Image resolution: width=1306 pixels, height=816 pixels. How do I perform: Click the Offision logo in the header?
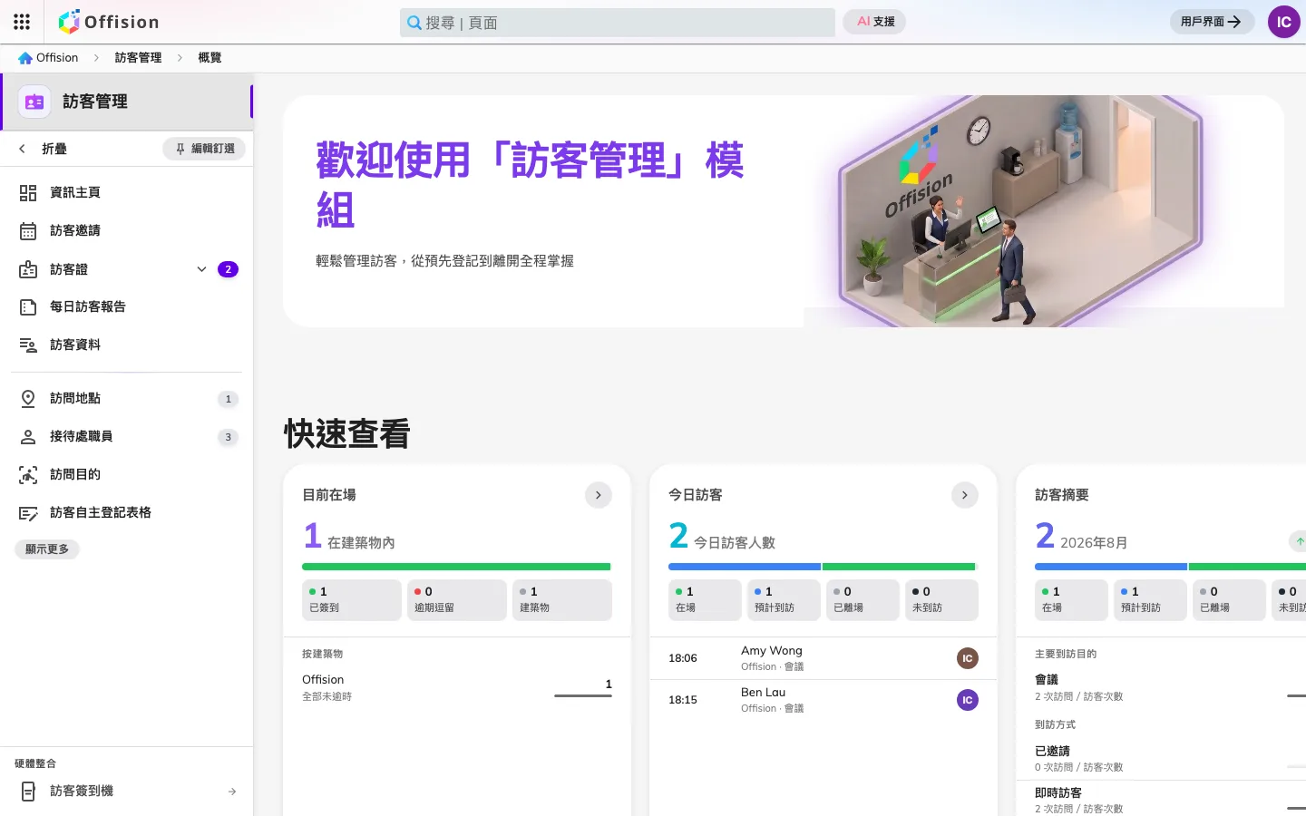click(x=108, y=22)
